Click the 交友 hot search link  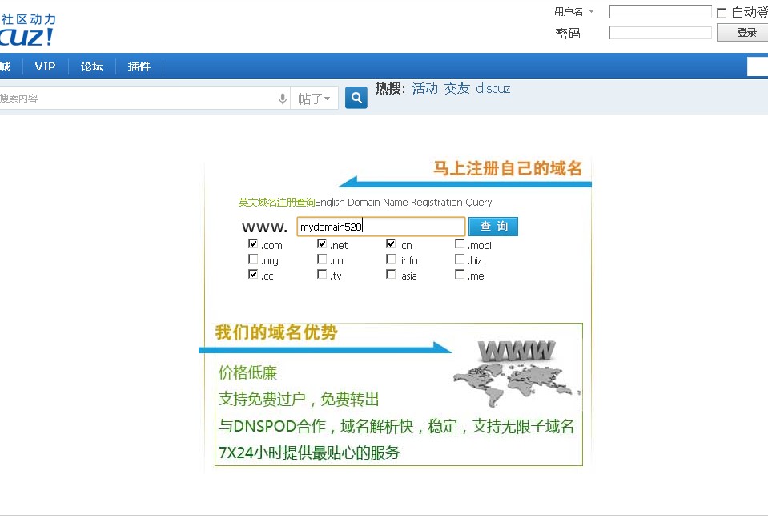457,89
